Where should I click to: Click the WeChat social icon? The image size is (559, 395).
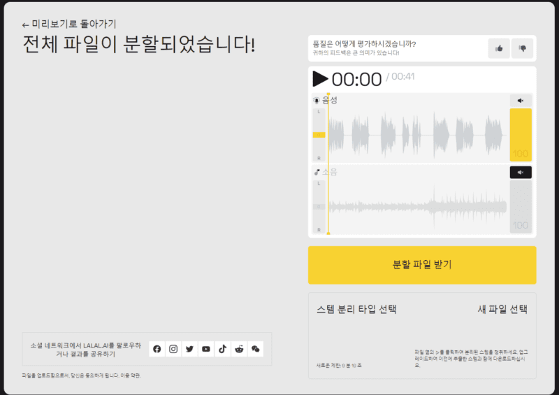point(256,349)
